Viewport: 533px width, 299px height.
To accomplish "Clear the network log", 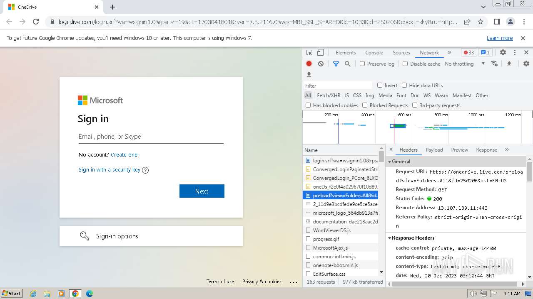I will [321, 64].
